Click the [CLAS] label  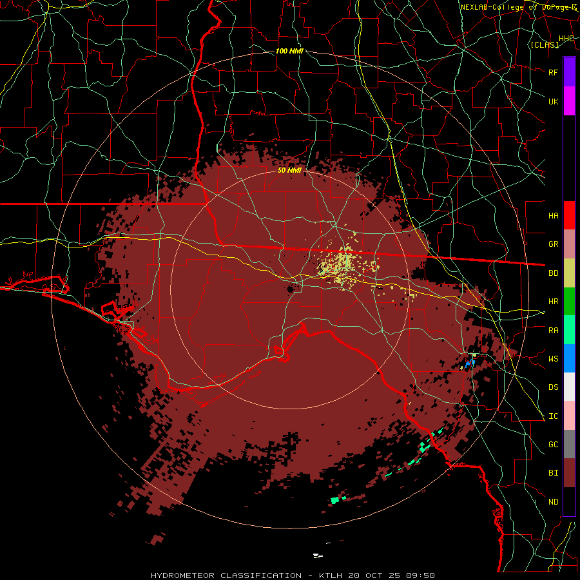(x=545, y=44)
